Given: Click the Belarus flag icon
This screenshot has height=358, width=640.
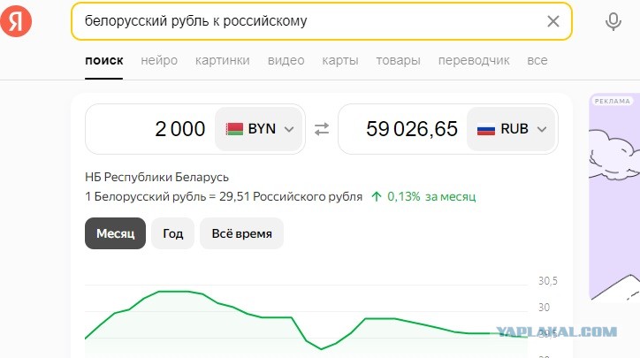Looking at the screenshot, I should click(x=234, y=129).
